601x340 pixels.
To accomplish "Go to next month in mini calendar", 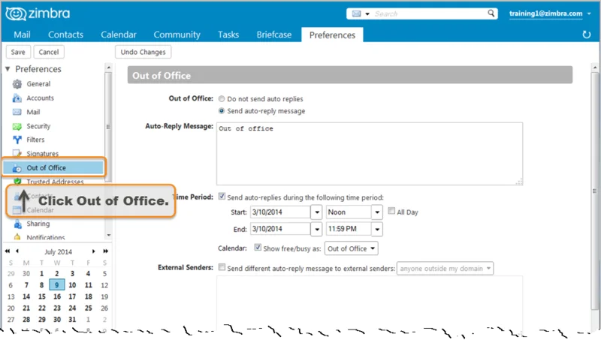I will tap(93, 251).
